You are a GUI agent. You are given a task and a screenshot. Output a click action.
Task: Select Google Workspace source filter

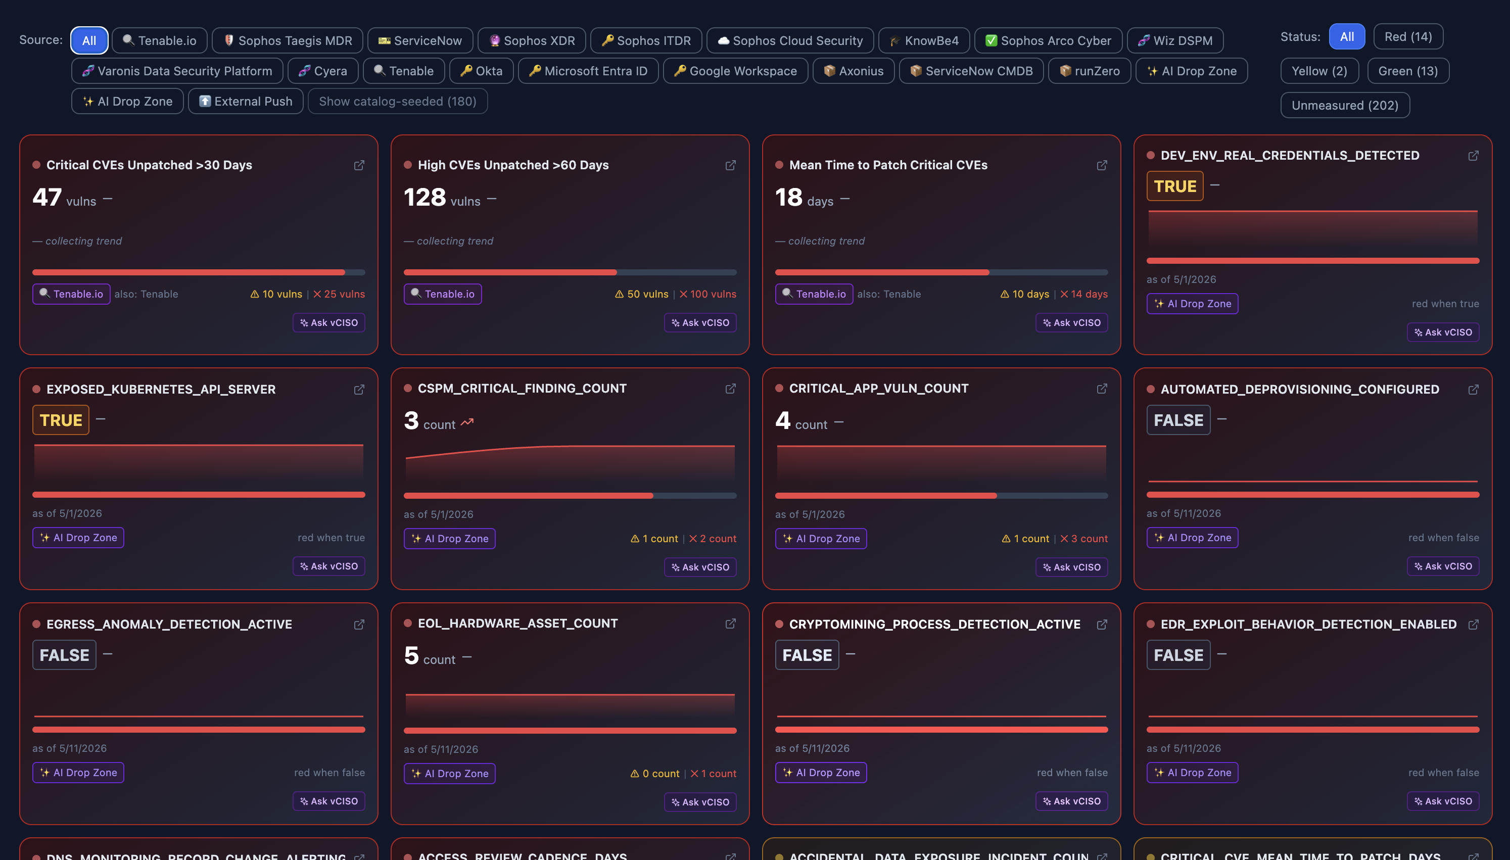[x=736, y=71]
